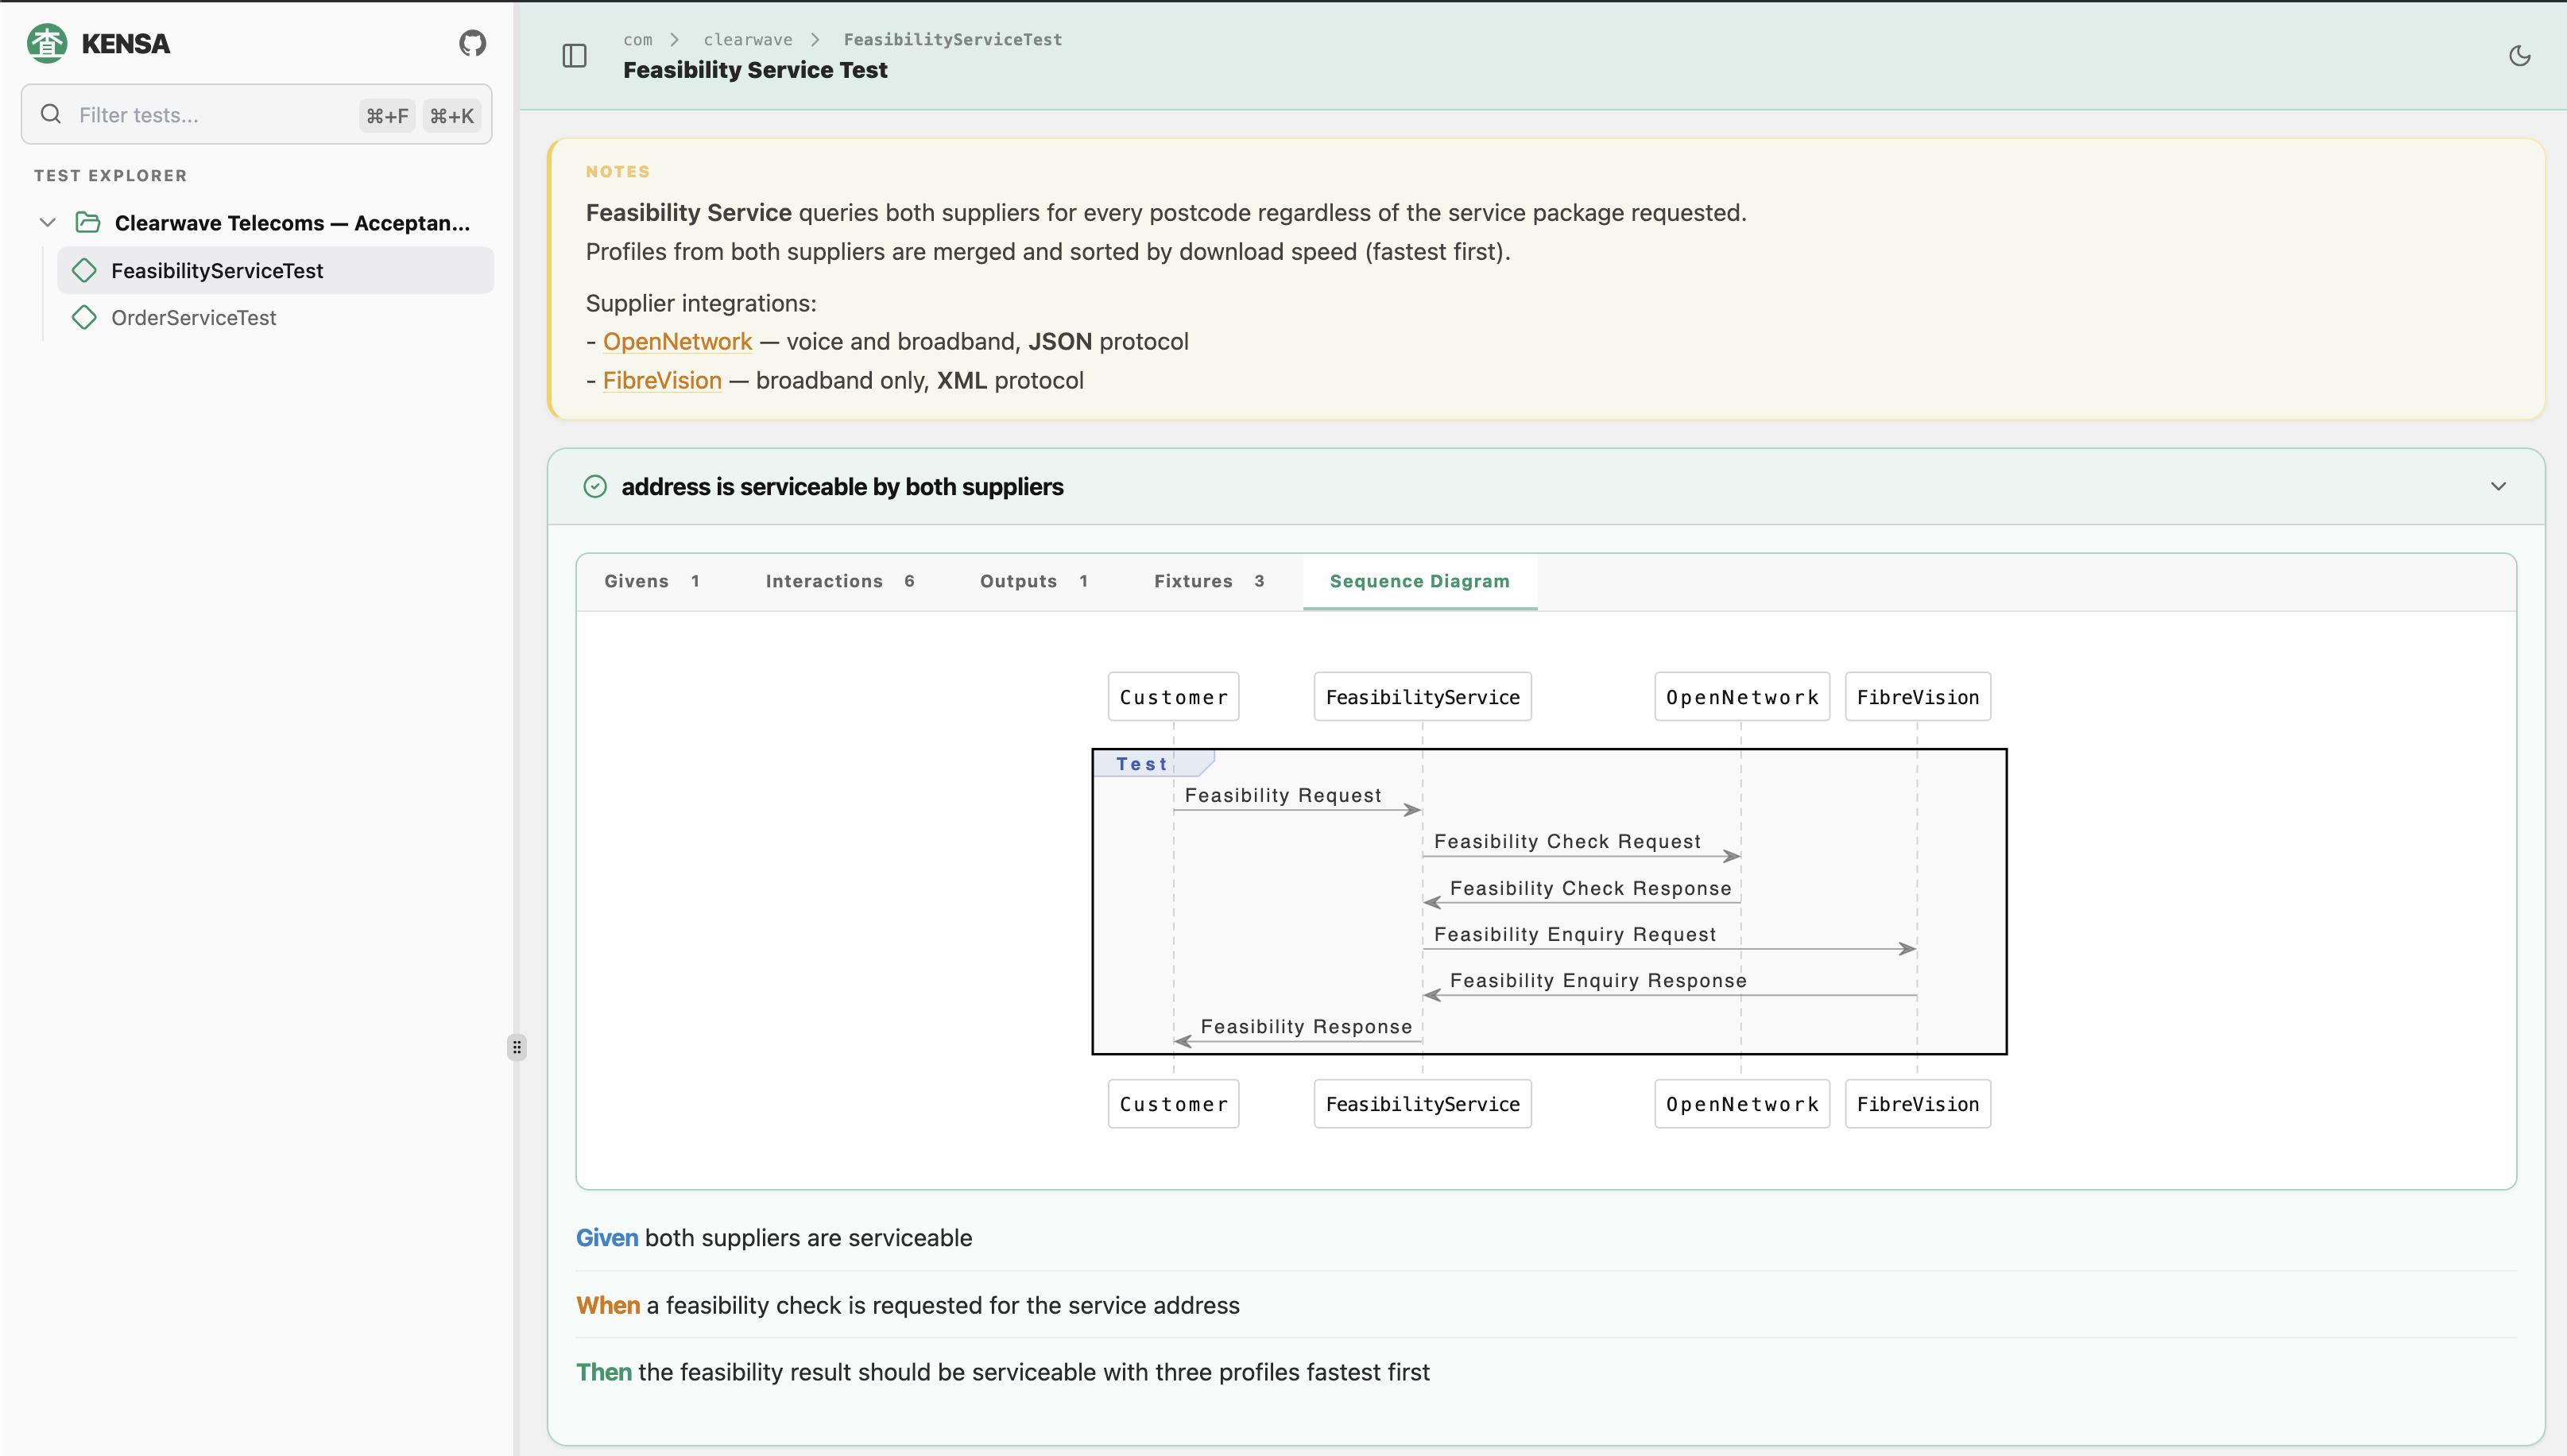Click the Filter tests input field
2567x1456 pixels.
200,114
